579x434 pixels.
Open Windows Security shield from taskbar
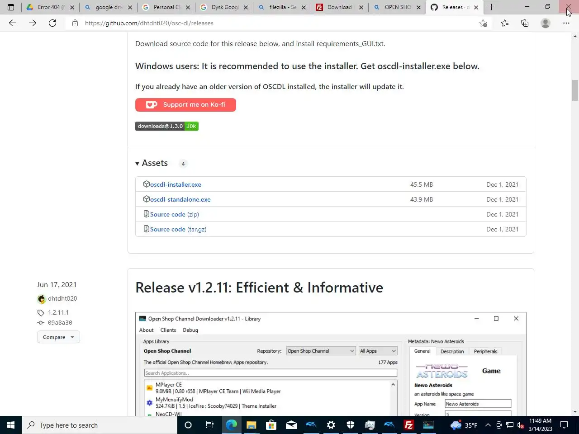tap(351, 425)
